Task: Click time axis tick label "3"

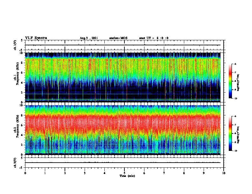Action: coord(85,173)
